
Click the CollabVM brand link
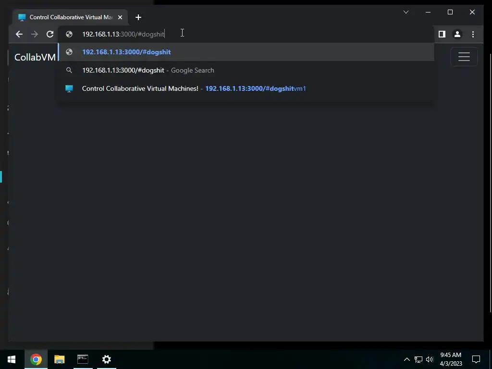[x=35, y=57]
